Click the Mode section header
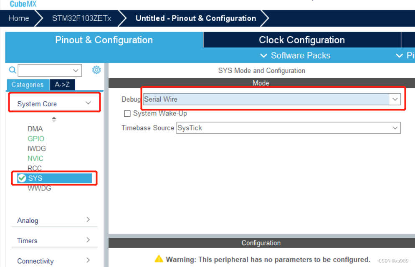The height and width of the screenshot is (267, 415). (261, 83)
